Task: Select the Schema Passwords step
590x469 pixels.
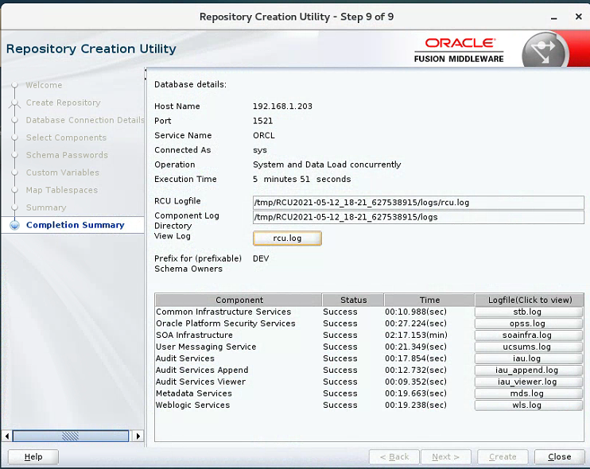Action: click(67, 155)
